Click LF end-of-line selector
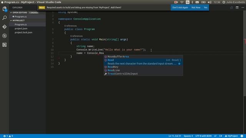This screenshot has height=138, width=246. coord(215,136)
